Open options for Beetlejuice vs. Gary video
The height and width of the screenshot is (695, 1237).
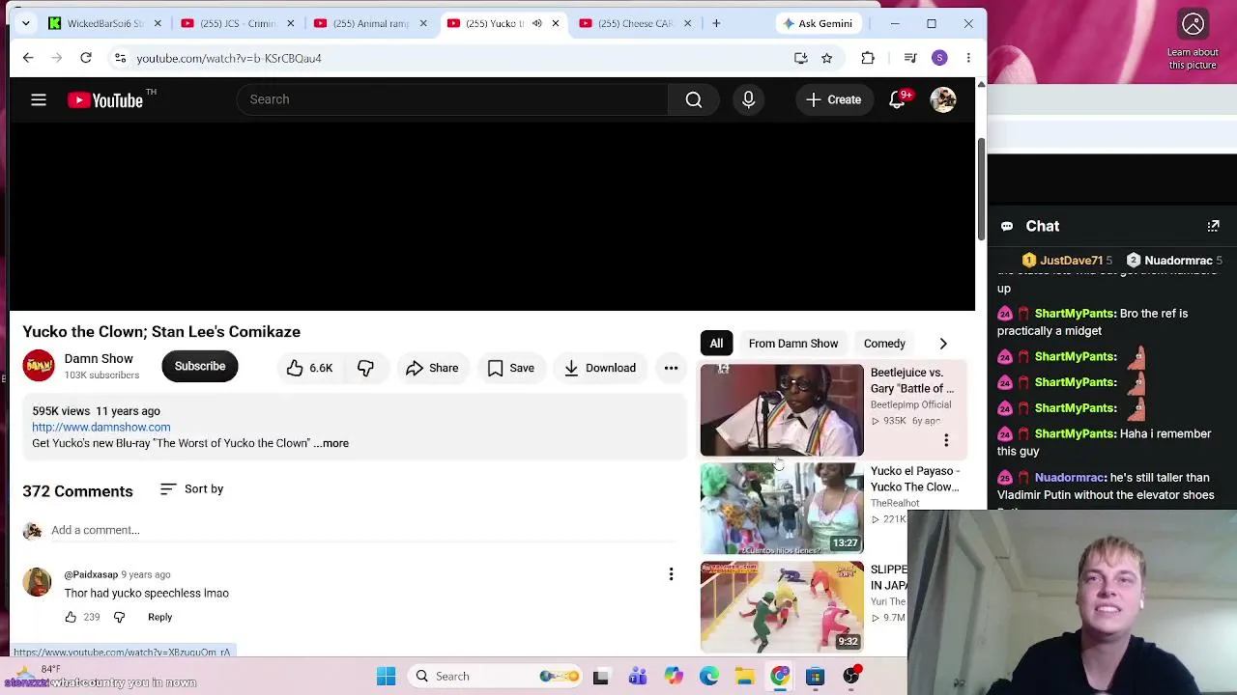(x=946, y=440)
